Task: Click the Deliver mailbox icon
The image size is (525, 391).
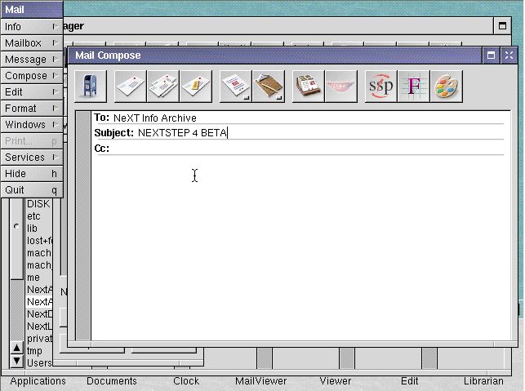Action: point(91,86)
